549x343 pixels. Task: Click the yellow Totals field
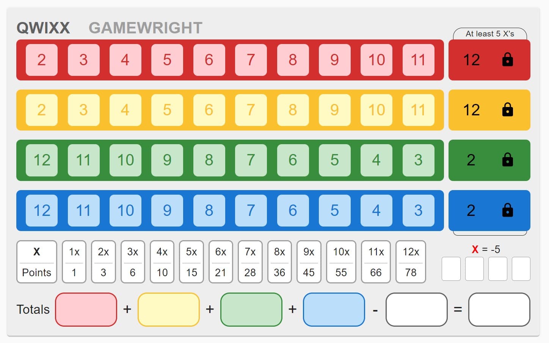(169, 309)
